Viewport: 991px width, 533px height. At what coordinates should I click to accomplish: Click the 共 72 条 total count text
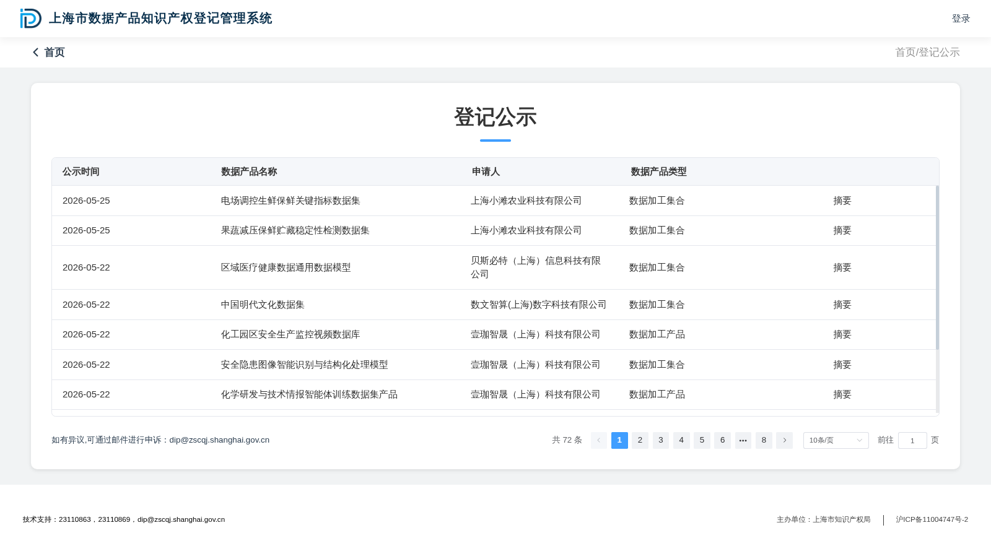click(567, 440)
